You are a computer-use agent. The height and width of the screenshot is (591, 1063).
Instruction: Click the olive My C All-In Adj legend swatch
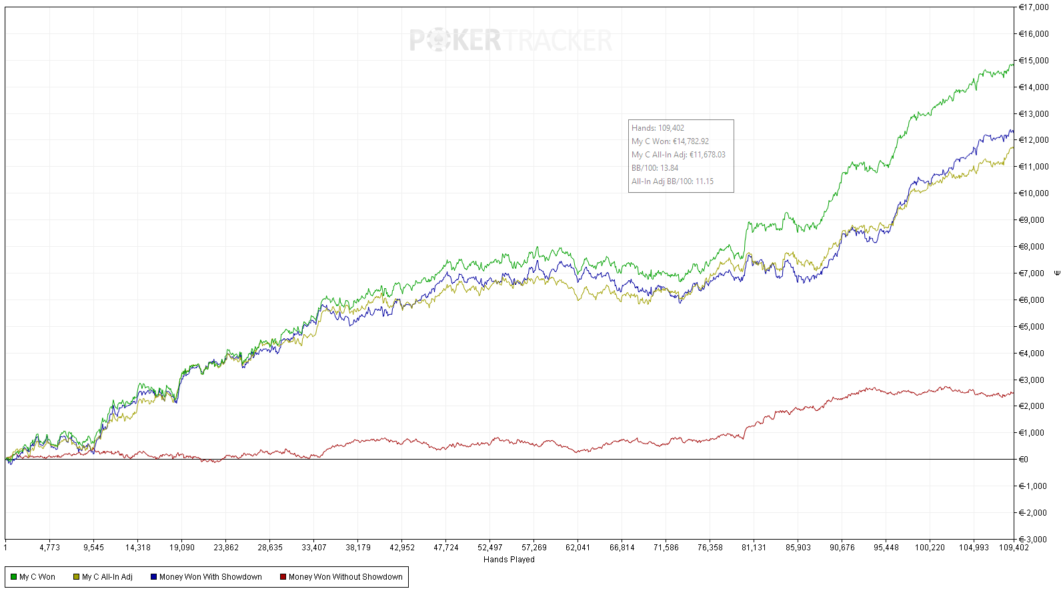(x=76, y=577)
